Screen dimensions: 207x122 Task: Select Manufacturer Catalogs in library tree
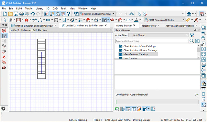pos(136,54)
